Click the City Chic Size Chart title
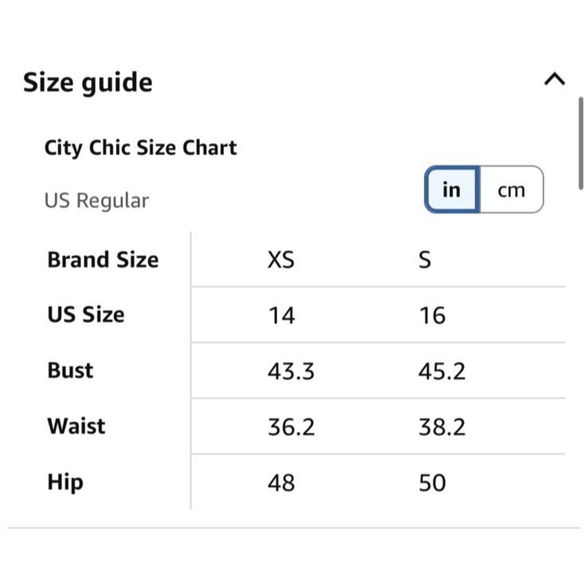 141,148
